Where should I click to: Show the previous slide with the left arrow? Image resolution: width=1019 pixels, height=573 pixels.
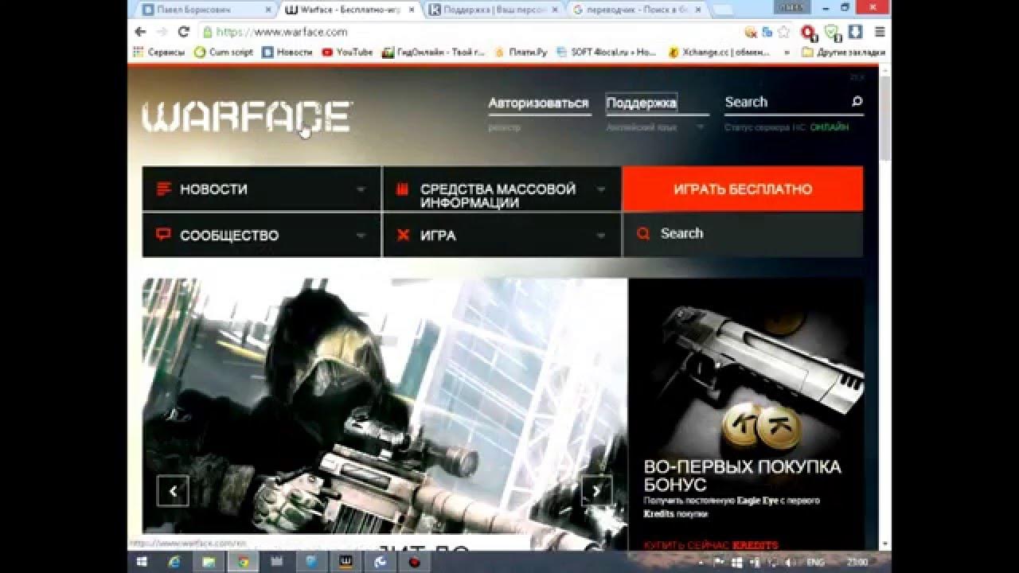(173, 490)
